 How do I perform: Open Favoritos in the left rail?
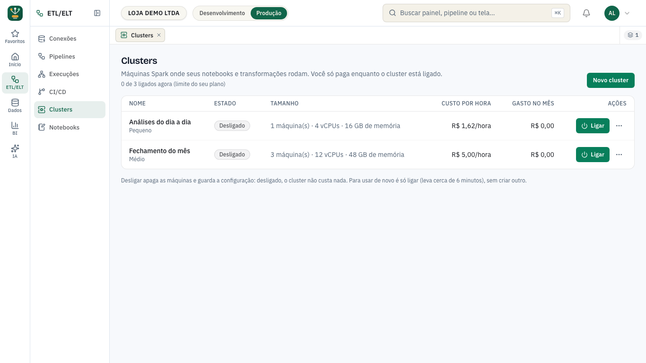15,37
